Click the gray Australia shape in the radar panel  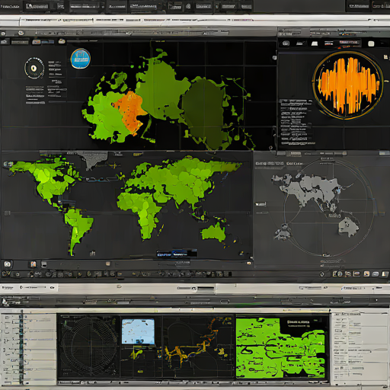pyautogui.click(x=348, y=227)
